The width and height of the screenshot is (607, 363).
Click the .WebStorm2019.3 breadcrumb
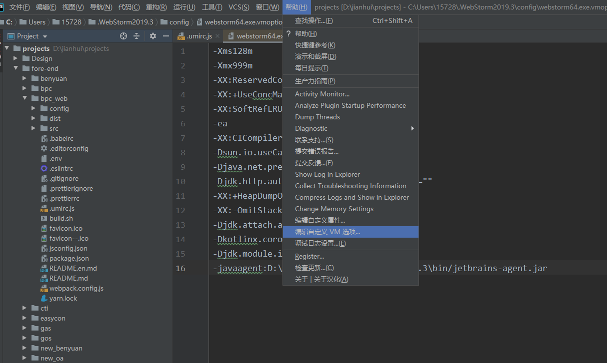tap(121, 22)
